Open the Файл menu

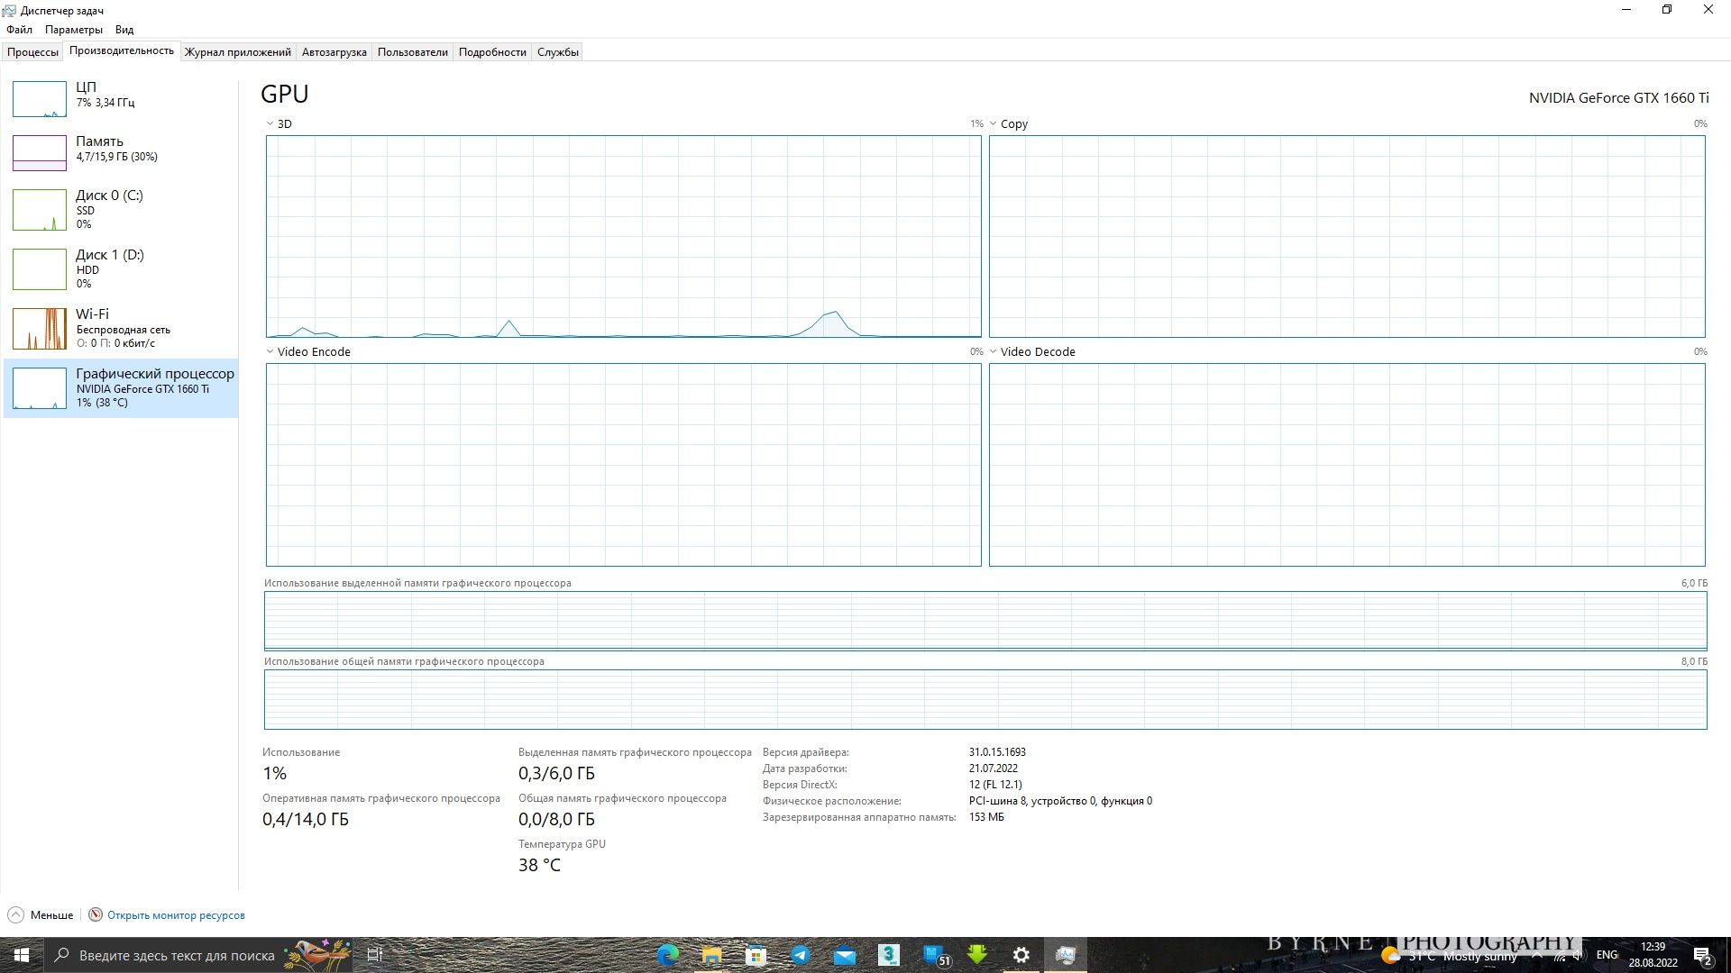click(x=19, y=30)
